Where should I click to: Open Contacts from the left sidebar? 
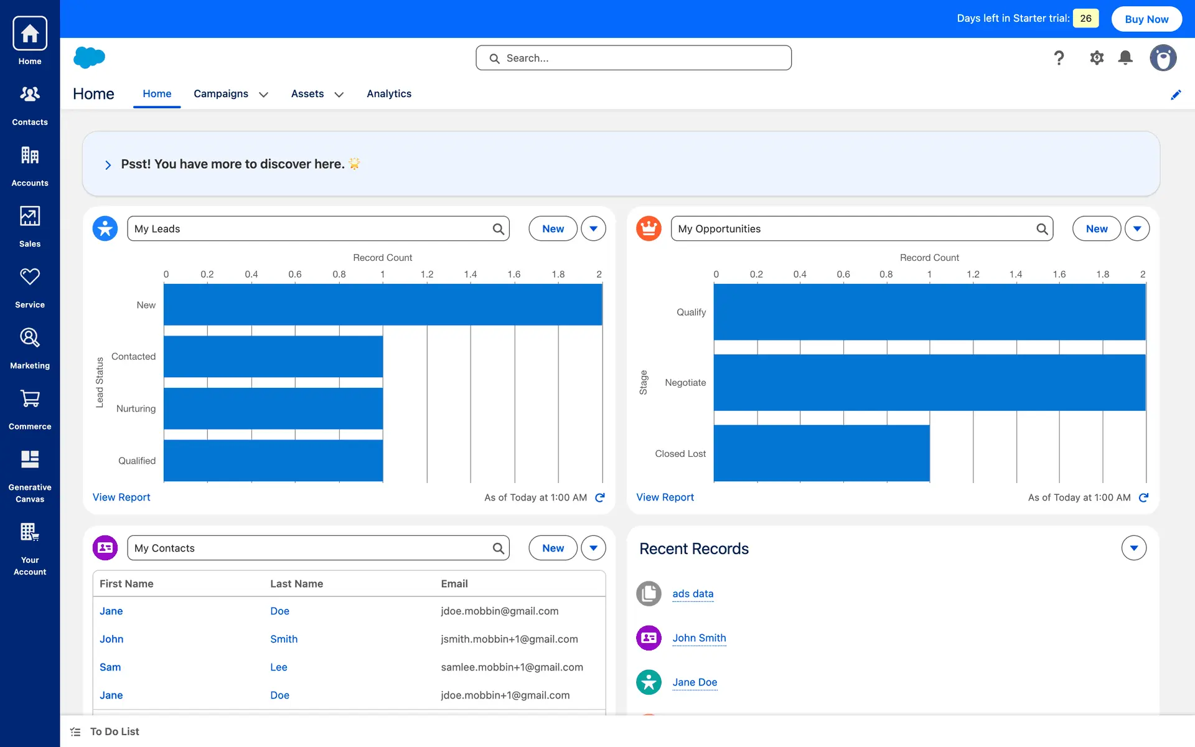[x=30, y=103]
